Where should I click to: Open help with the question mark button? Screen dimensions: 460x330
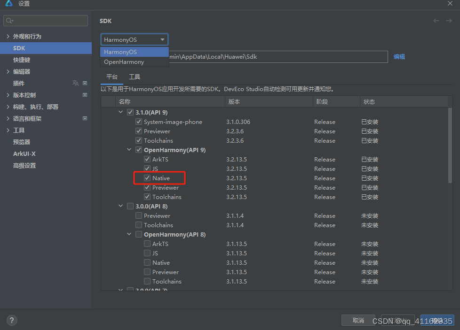[x=12, y=320]
